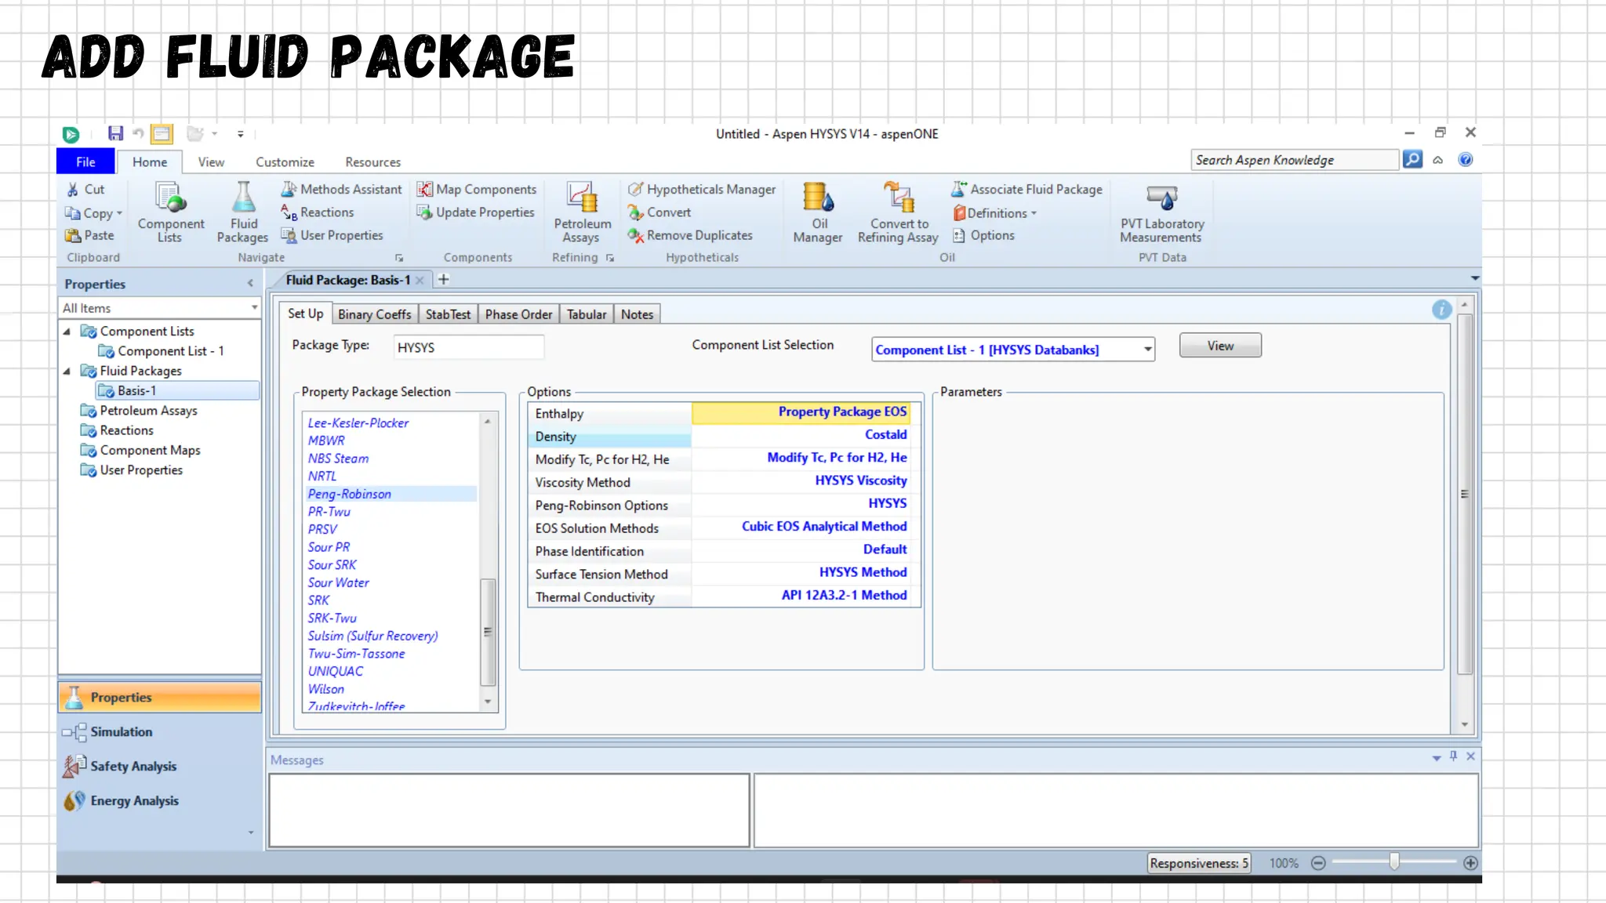The image size is (1606, 903).
Task: Click the Search Aspen Knowledge field
Action: tap(1295, 160)
